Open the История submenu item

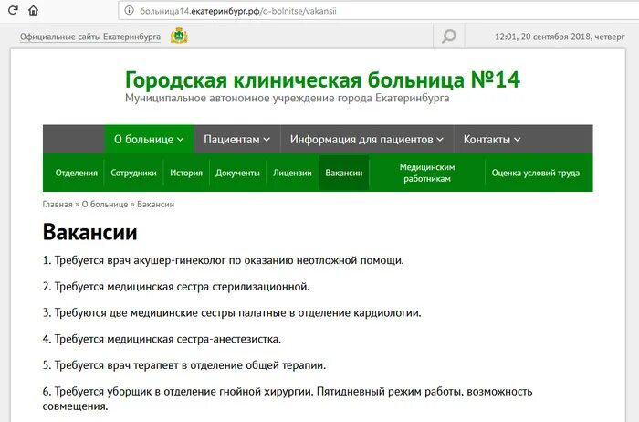point(186,173)
